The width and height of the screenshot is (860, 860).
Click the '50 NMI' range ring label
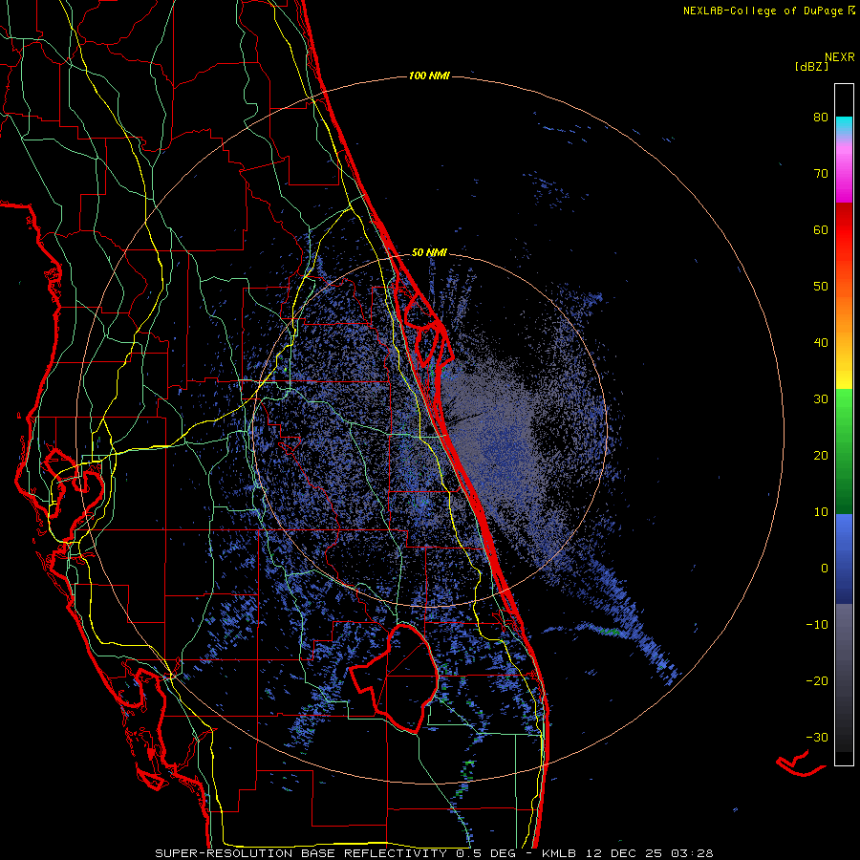click(x=429, y=252)
